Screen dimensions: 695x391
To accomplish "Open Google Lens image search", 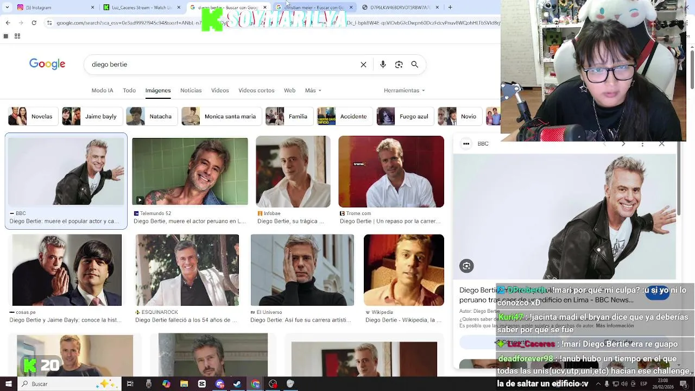I will click(399, 65).
